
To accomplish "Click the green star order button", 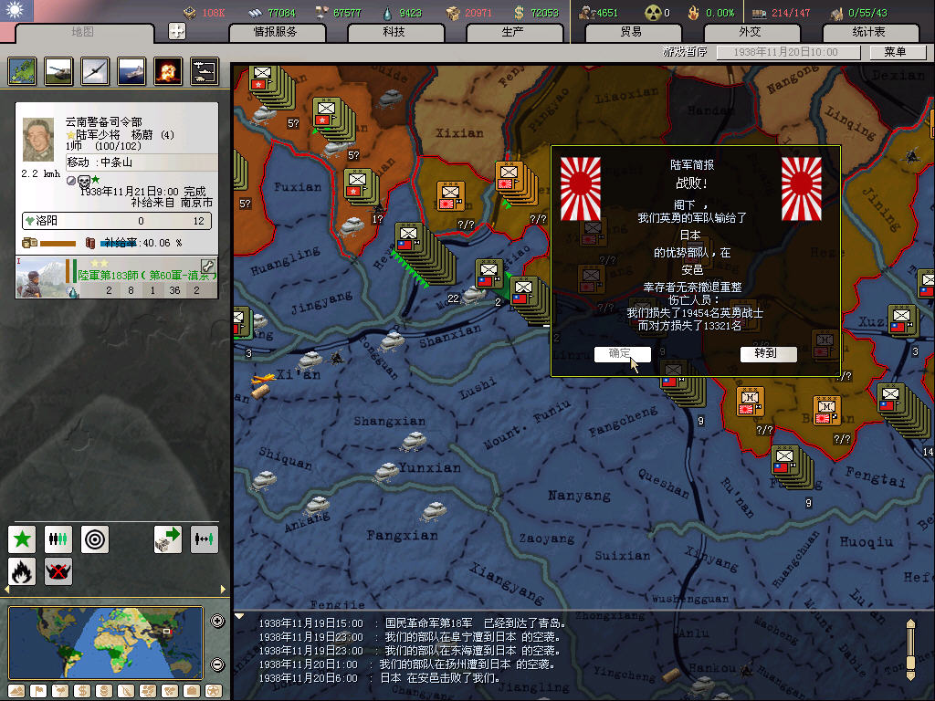I will [22, 539].
